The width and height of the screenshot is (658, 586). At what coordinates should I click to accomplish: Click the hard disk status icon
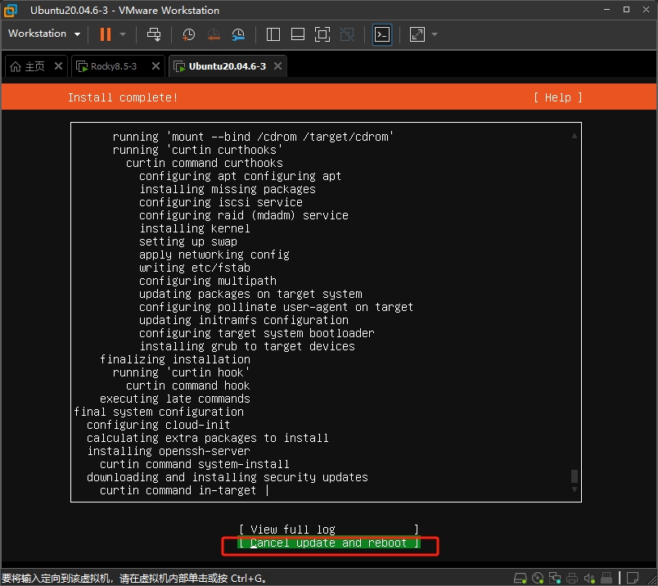pos(521,578)
